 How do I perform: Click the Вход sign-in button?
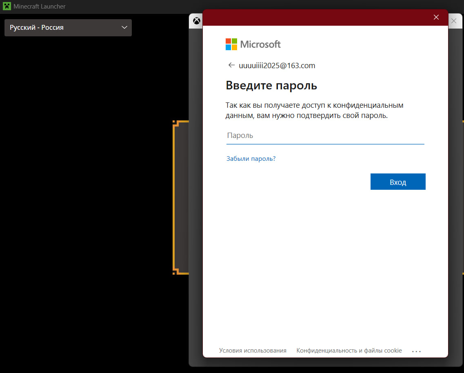[x=398, y=182]
